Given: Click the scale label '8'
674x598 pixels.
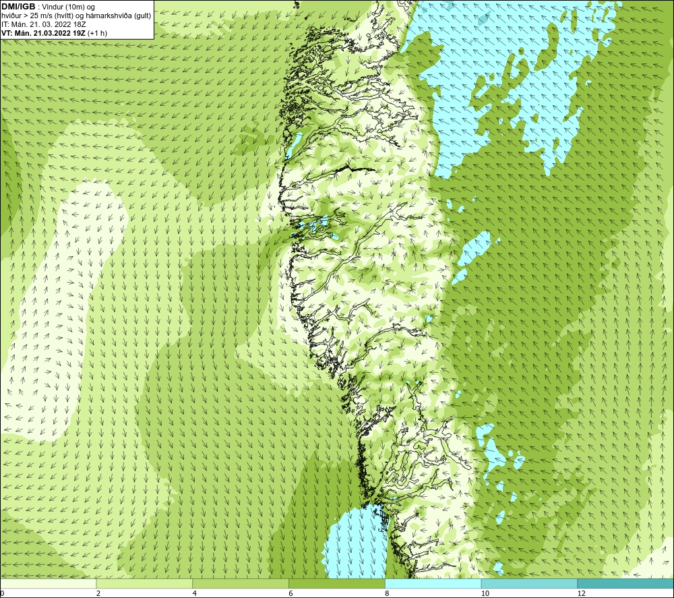Looking at the screenshot, I should [388, 594].
